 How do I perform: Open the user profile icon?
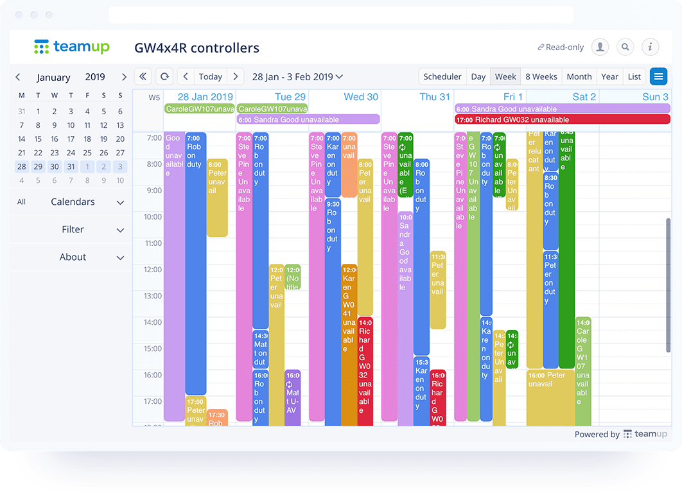(600, 47)
